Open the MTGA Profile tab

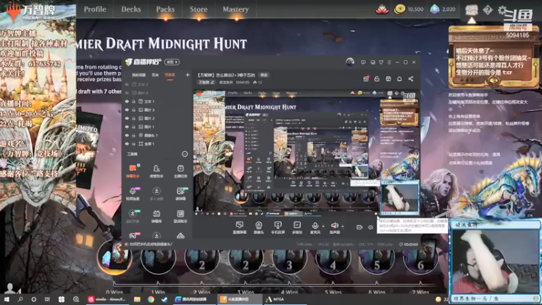95,9
